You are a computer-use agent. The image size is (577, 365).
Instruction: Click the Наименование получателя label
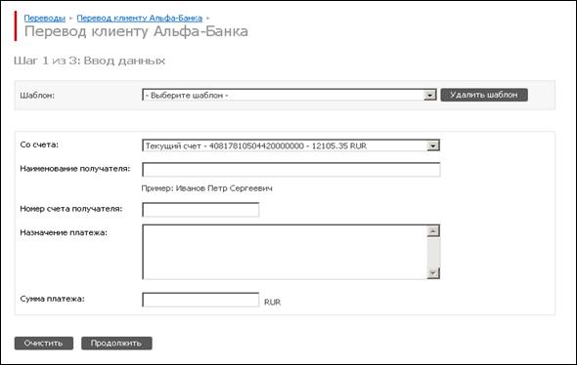[x=75, y=169]
